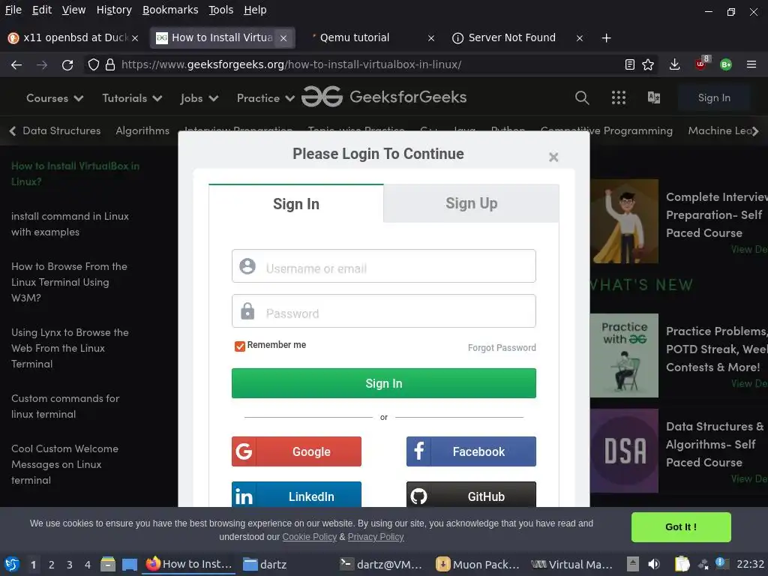Screen dimensions: 768x576
Task: Click the GeeksforGeeks logo
Action: click(384, 97)
